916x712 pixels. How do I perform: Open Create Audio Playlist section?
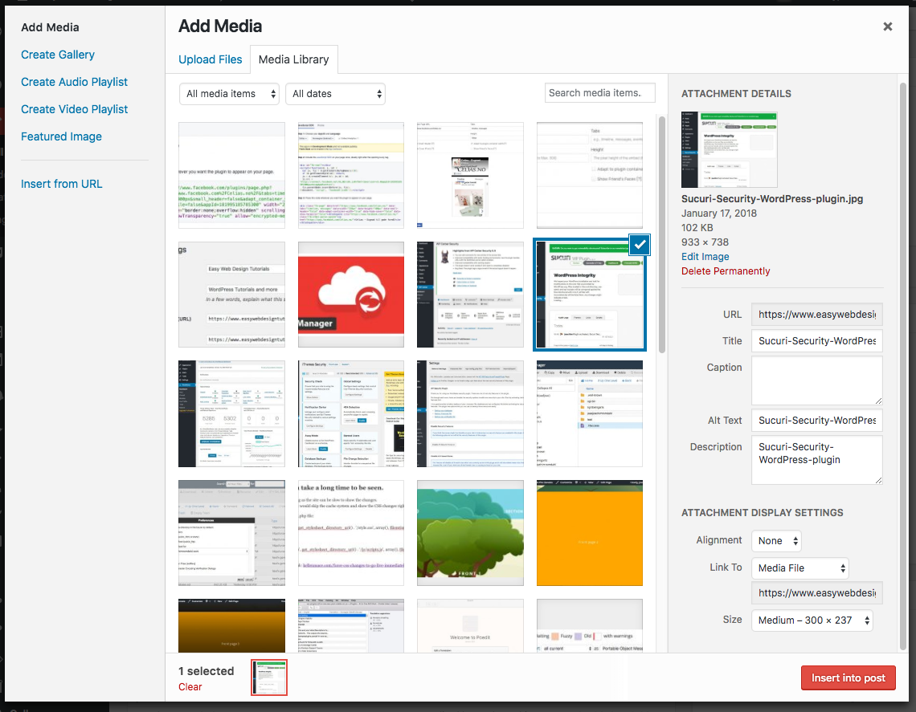(74, 82)
